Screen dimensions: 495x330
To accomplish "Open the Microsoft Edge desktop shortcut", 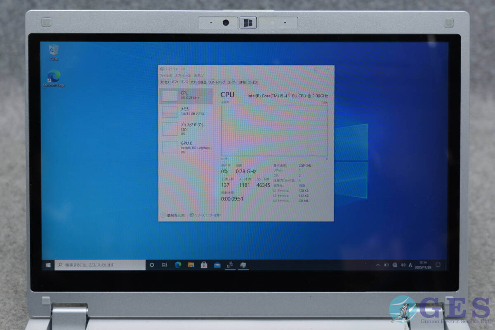I will [x=54, y=77].
